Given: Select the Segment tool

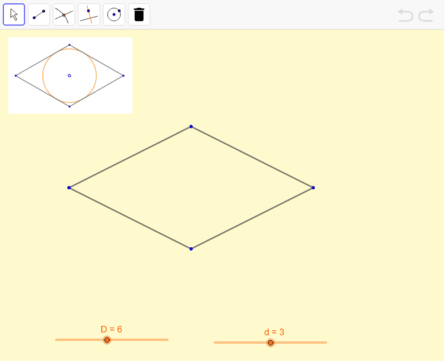Looking at the screenshot, I should pyautogui.click(x=39, y=14).
